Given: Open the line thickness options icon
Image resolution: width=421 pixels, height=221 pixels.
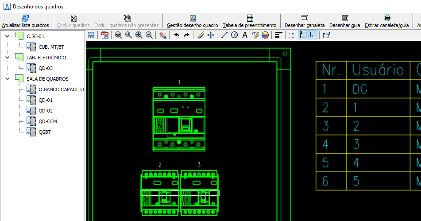Looking at the screenshot, I should [x=279, y=35].
